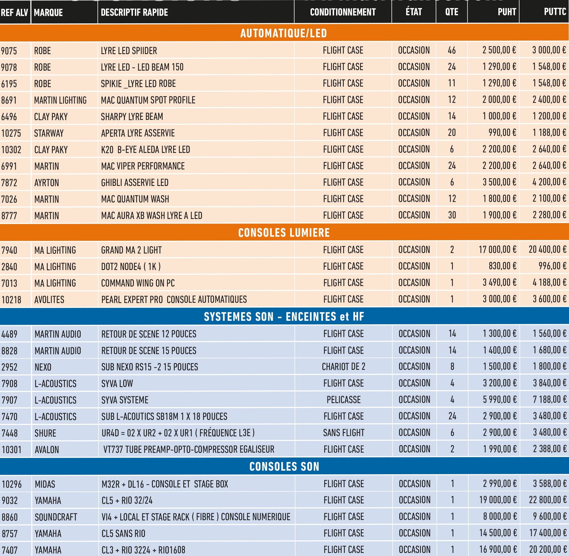The image size is (569, 556).
Task: Click brand AVALON
Action: (47, 450)
